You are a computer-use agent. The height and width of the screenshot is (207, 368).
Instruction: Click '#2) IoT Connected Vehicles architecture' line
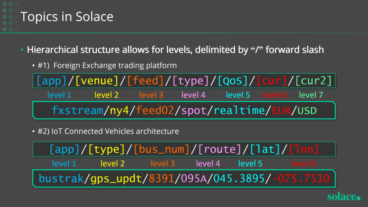click(108, 131)
